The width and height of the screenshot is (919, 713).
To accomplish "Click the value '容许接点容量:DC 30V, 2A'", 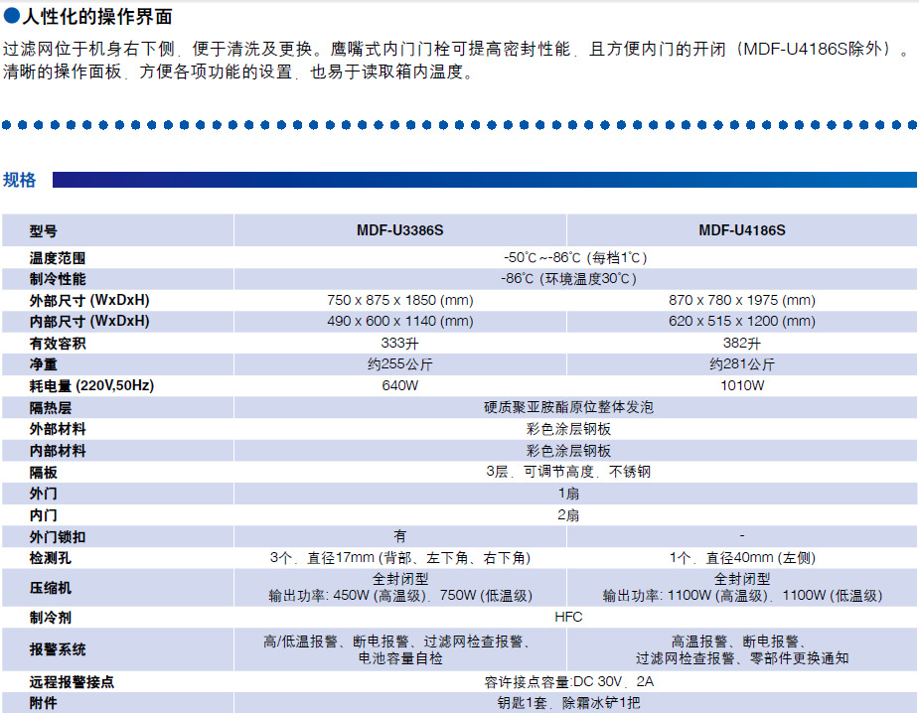I will pyautogui.click(x=568, y=682).
